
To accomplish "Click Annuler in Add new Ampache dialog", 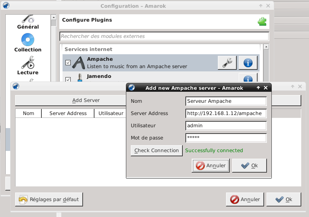I will [x=210, y=166].
